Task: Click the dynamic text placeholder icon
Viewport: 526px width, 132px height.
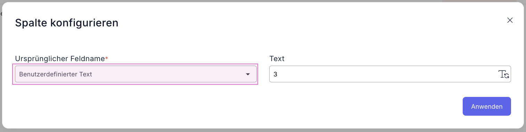Action: click(x=504, y=74)
